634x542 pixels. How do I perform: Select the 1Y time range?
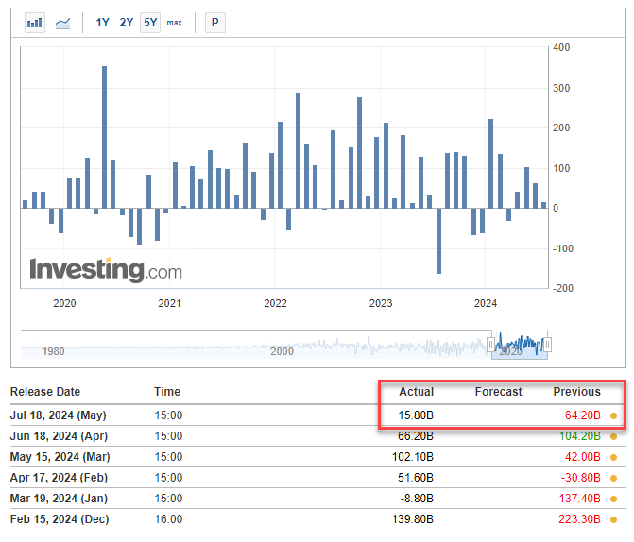coord(103,22)
